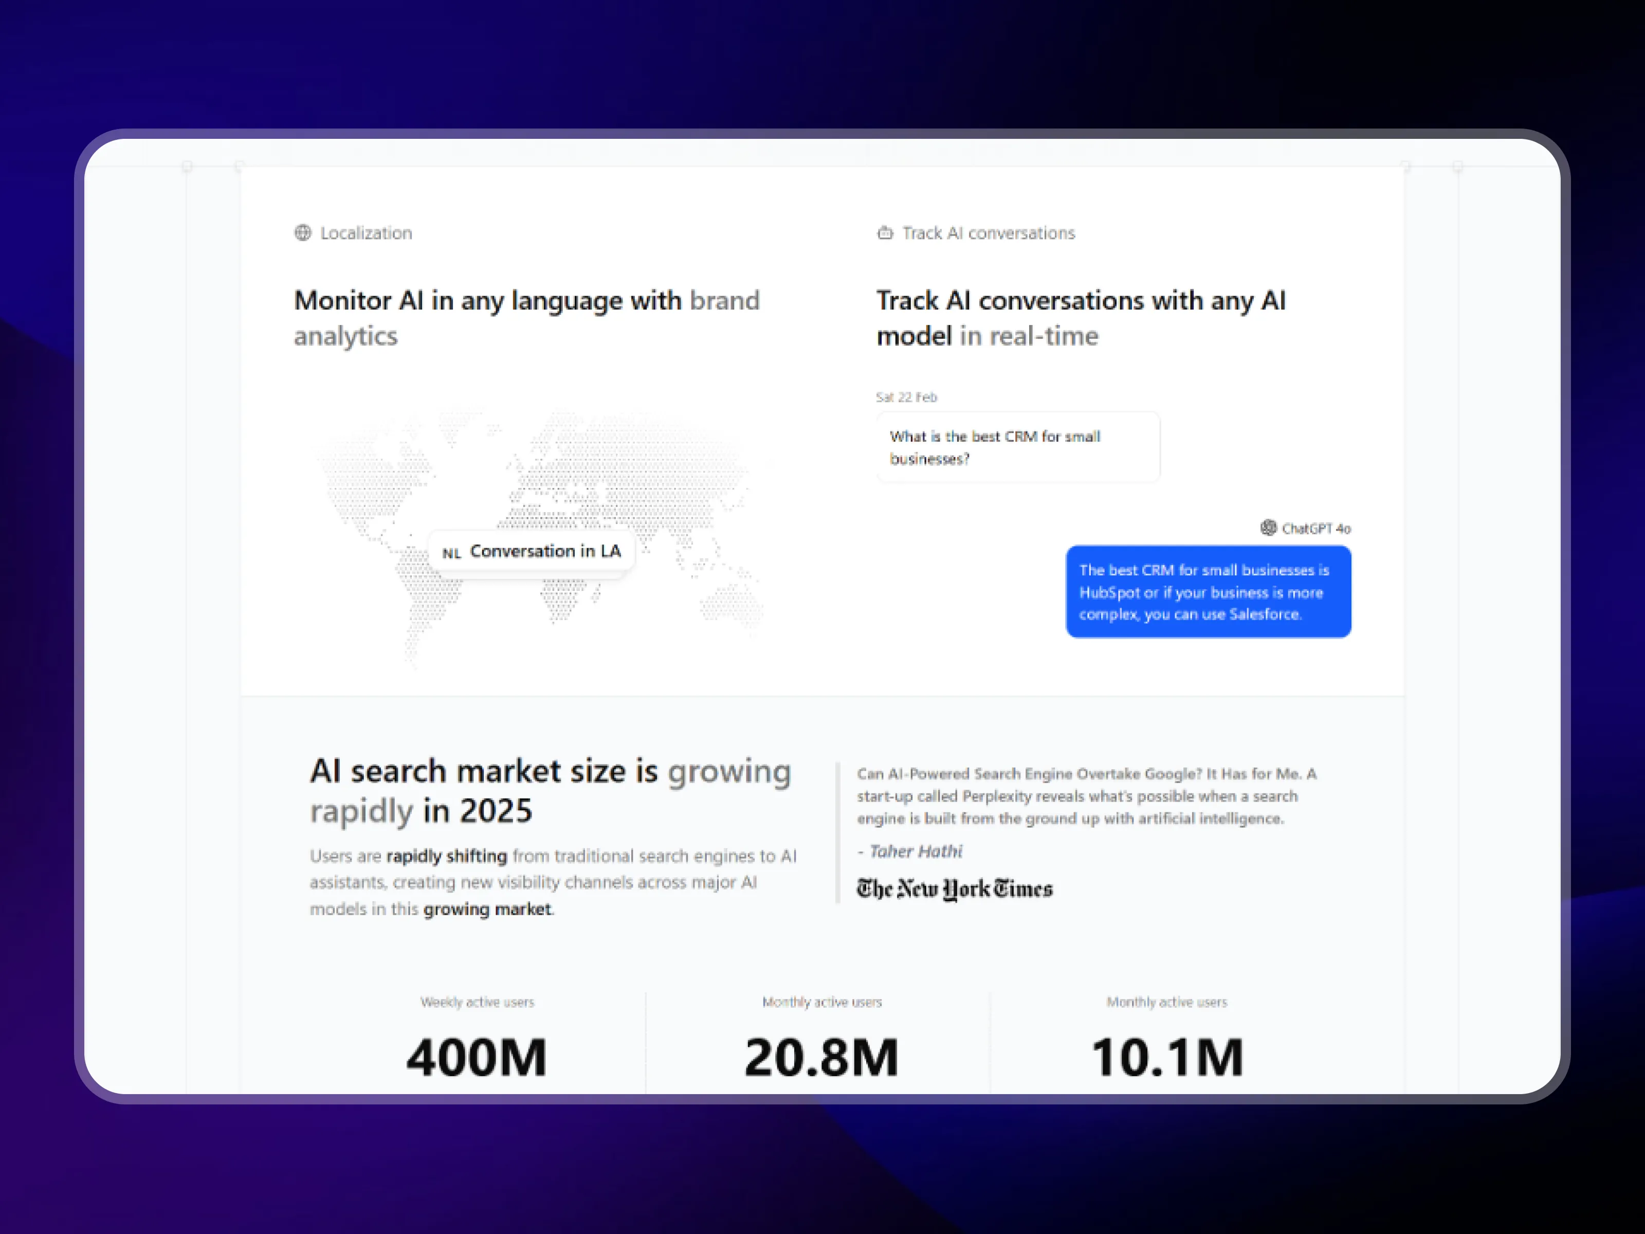The width and height of the screenshot is (1645, 1234).
Task: Click the 20.8M monthly active users stat
Action: coord(822,1056)
